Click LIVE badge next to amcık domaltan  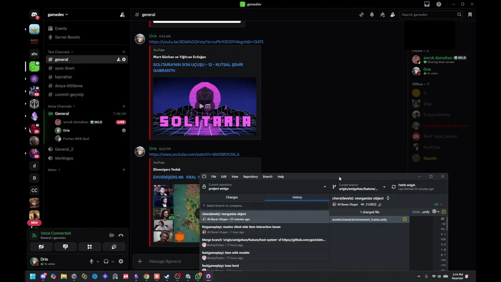[121, 122]
